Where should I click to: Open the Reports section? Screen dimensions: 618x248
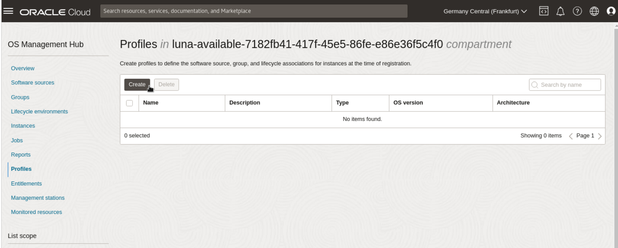point(21,155)
